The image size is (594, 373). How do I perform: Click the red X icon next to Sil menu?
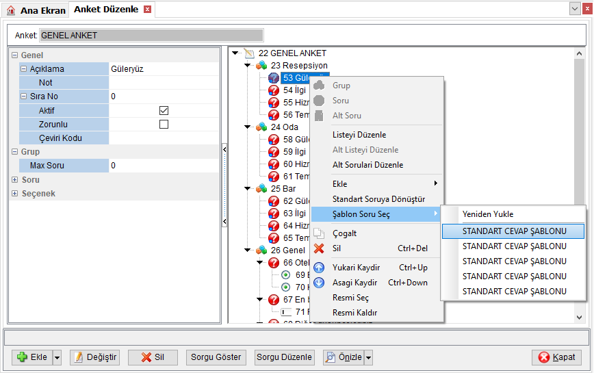319,248
